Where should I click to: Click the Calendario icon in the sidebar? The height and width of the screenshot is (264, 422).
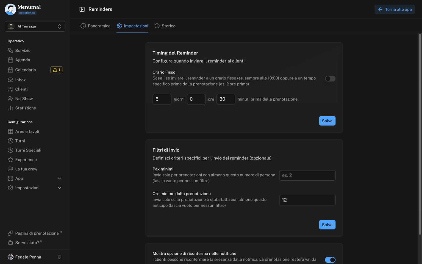[10, 70]
